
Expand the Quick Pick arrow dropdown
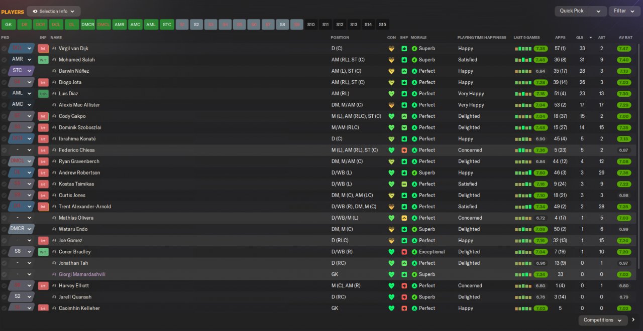[x=598, y=11]
